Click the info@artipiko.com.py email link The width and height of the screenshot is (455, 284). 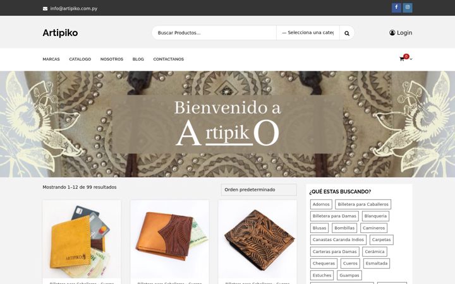click(74, 9)
